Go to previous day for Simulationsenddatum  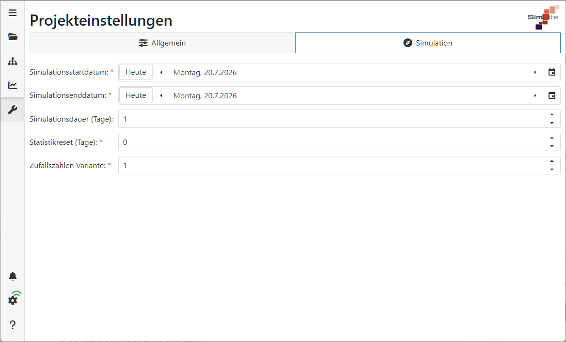pos(161,95)
